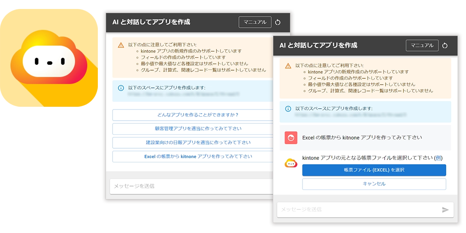Click the warning triangle in the right panel
This screenshot has height=233, width=466.
coord(288,66)
